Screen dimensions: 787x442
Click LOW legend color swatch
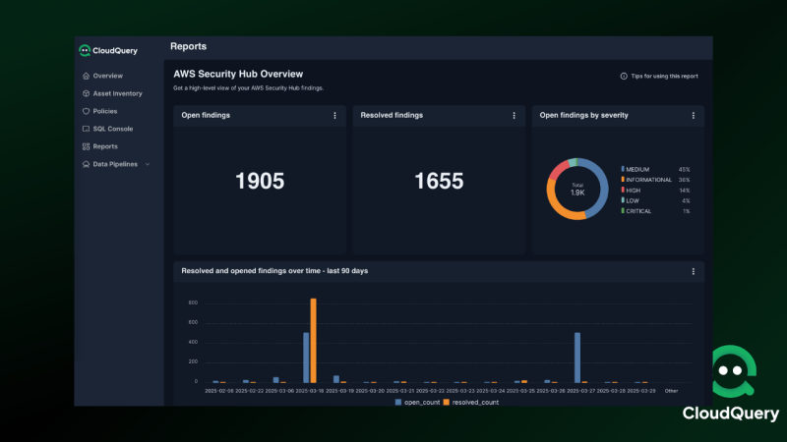pos(623,200)
